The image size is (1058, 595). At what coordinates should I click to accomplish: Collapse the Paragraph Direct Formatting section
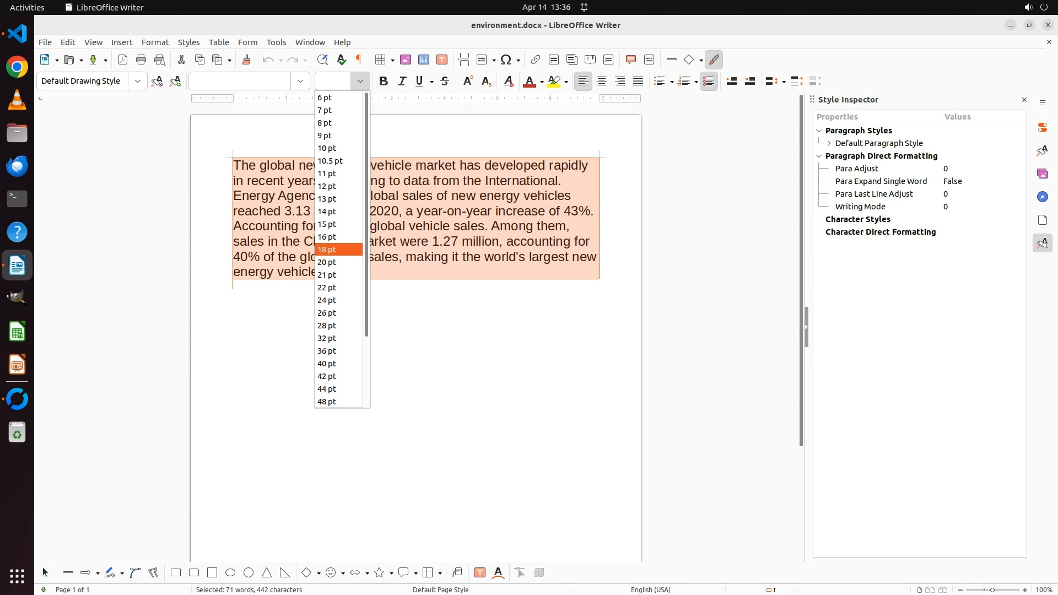[x=819, y=156]
